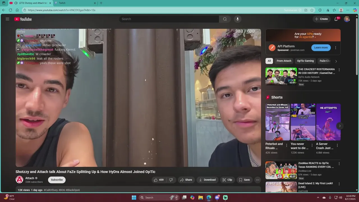
Task: Open Discord from the taskbar
Action: click(x=217, y=198)
